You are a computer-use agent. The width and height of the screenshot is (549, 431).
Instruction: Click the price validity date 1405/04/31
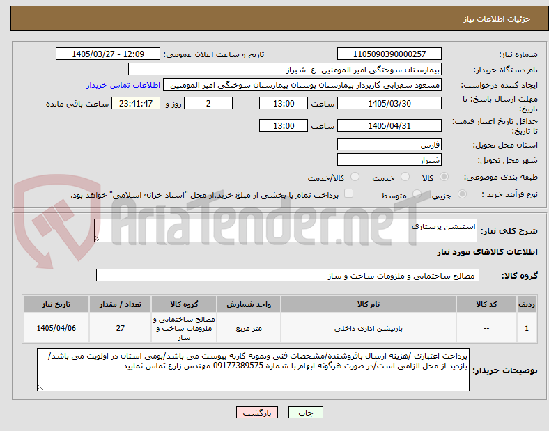click(389, 125)
